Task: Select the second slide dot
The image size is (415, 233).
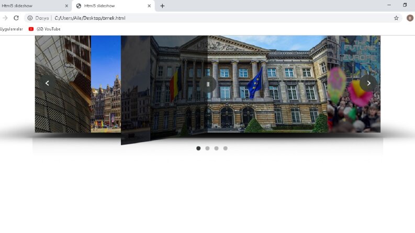Action: [207, 148]
